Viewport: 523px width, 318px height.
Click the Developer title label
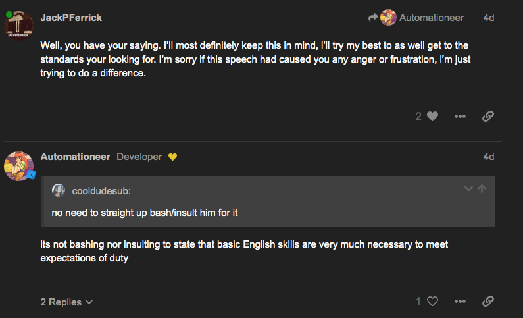tap(139, 157)
